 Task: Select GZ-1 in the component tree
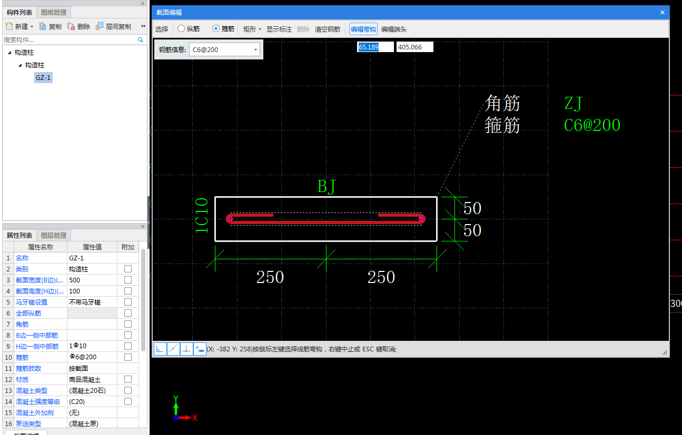pos(44,78)
